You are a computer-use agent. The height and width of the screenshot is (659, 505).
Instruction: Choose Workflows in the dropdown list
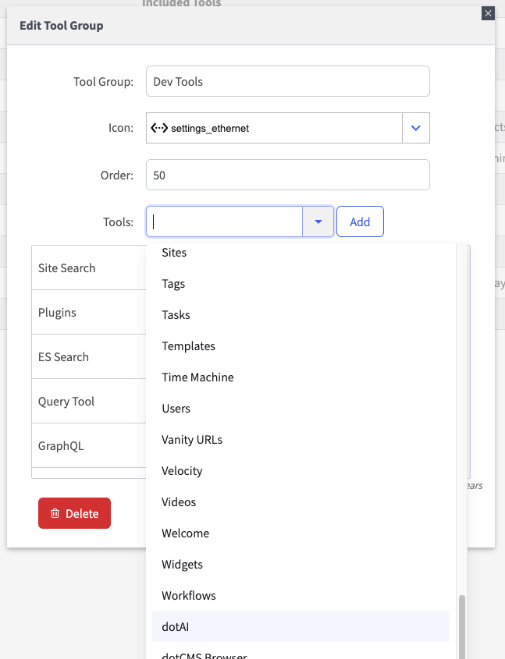[x=189, y=595]
